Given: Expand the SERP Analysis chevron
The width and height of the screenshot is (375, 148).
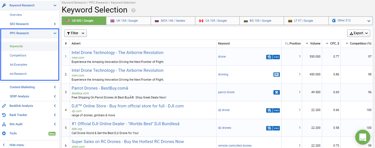Looking at the screenshot, I should [55, 96].
